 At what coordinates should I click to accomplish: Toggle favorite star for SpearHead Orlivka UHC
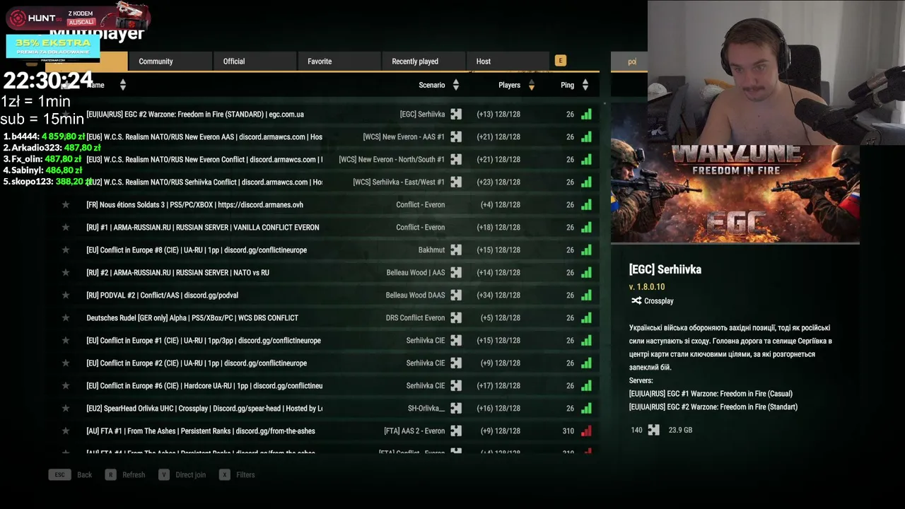pyautogui.click(x=66, y=409)
